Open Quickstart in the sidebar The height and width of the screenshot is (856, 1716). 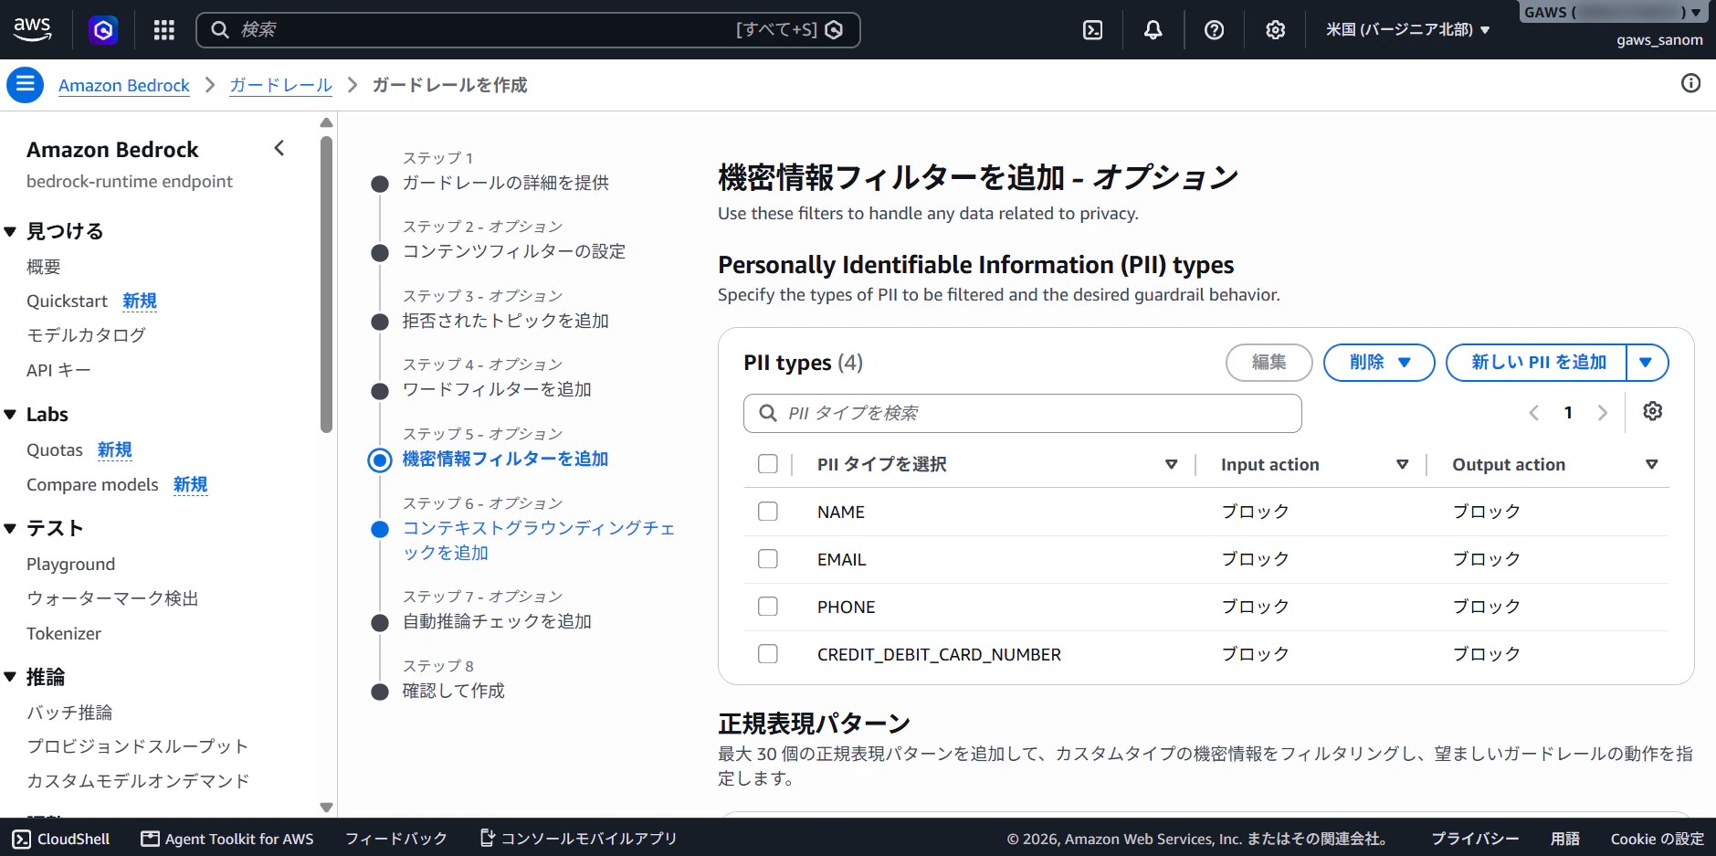(67, 301)
